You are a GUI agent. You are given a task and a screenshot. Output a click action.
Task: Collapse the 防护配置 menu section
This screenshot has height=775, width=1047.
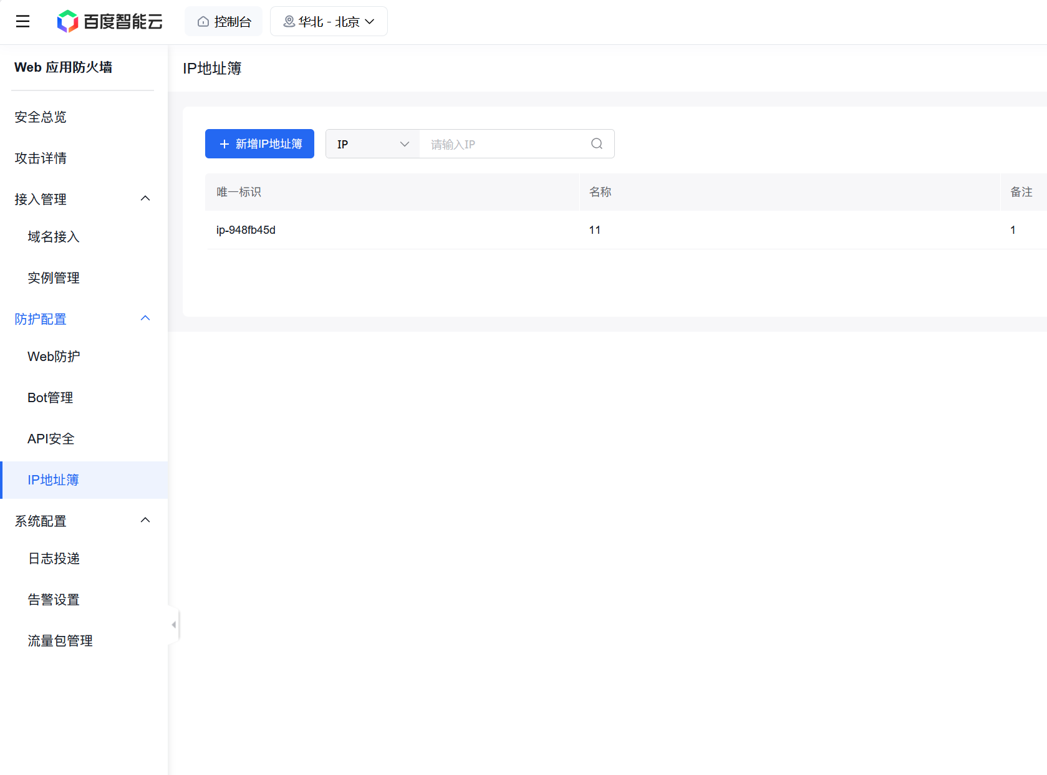(145, 319)
